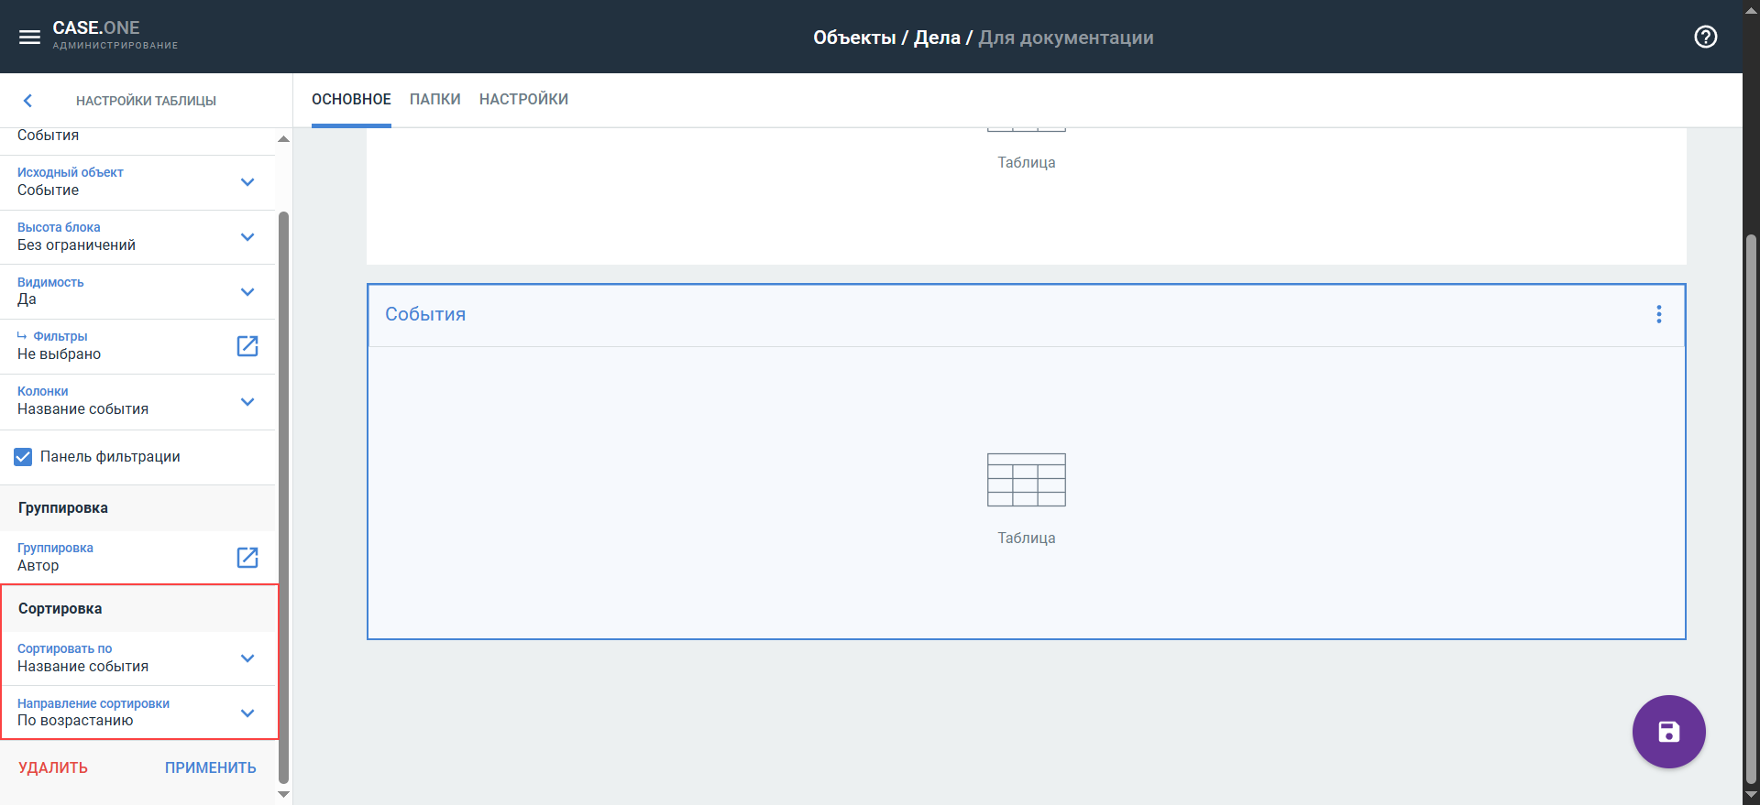This screenshot has height=805, width=1760.
Task: Expand the Сортировать по dropdown
Action: [x=247, y=658]
